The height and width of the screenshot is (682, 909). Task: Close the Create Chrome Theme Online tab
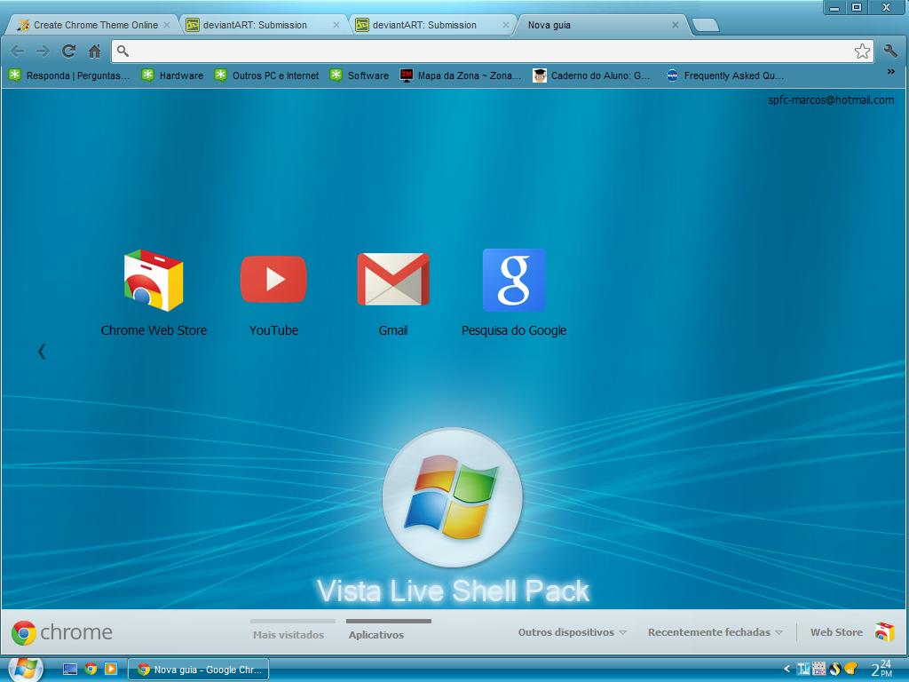(167, 25)
